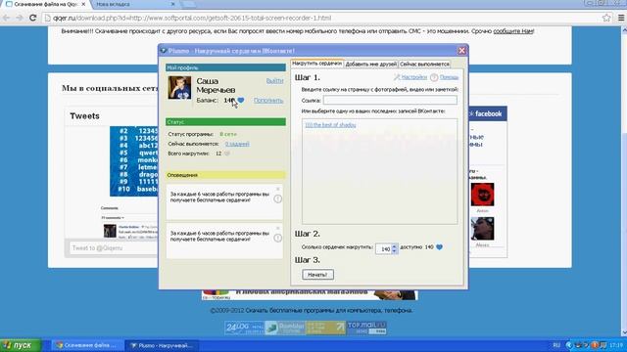Open the 'Настройки' settings link

[x=413, y=77]
